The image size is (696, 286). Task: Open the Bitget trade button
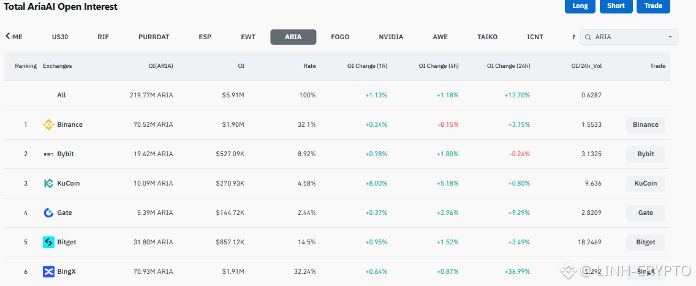tap(645, 242)
